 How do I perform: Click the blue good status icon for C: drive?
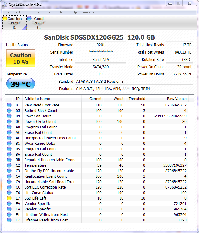(x=29, y=19)
